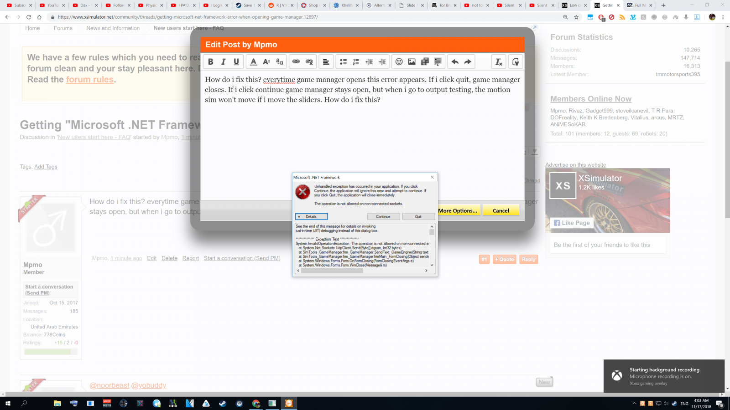Click the exception details vertical scrollbar
Viewport: 730px width, 410px height.
[x=432, y=246]
